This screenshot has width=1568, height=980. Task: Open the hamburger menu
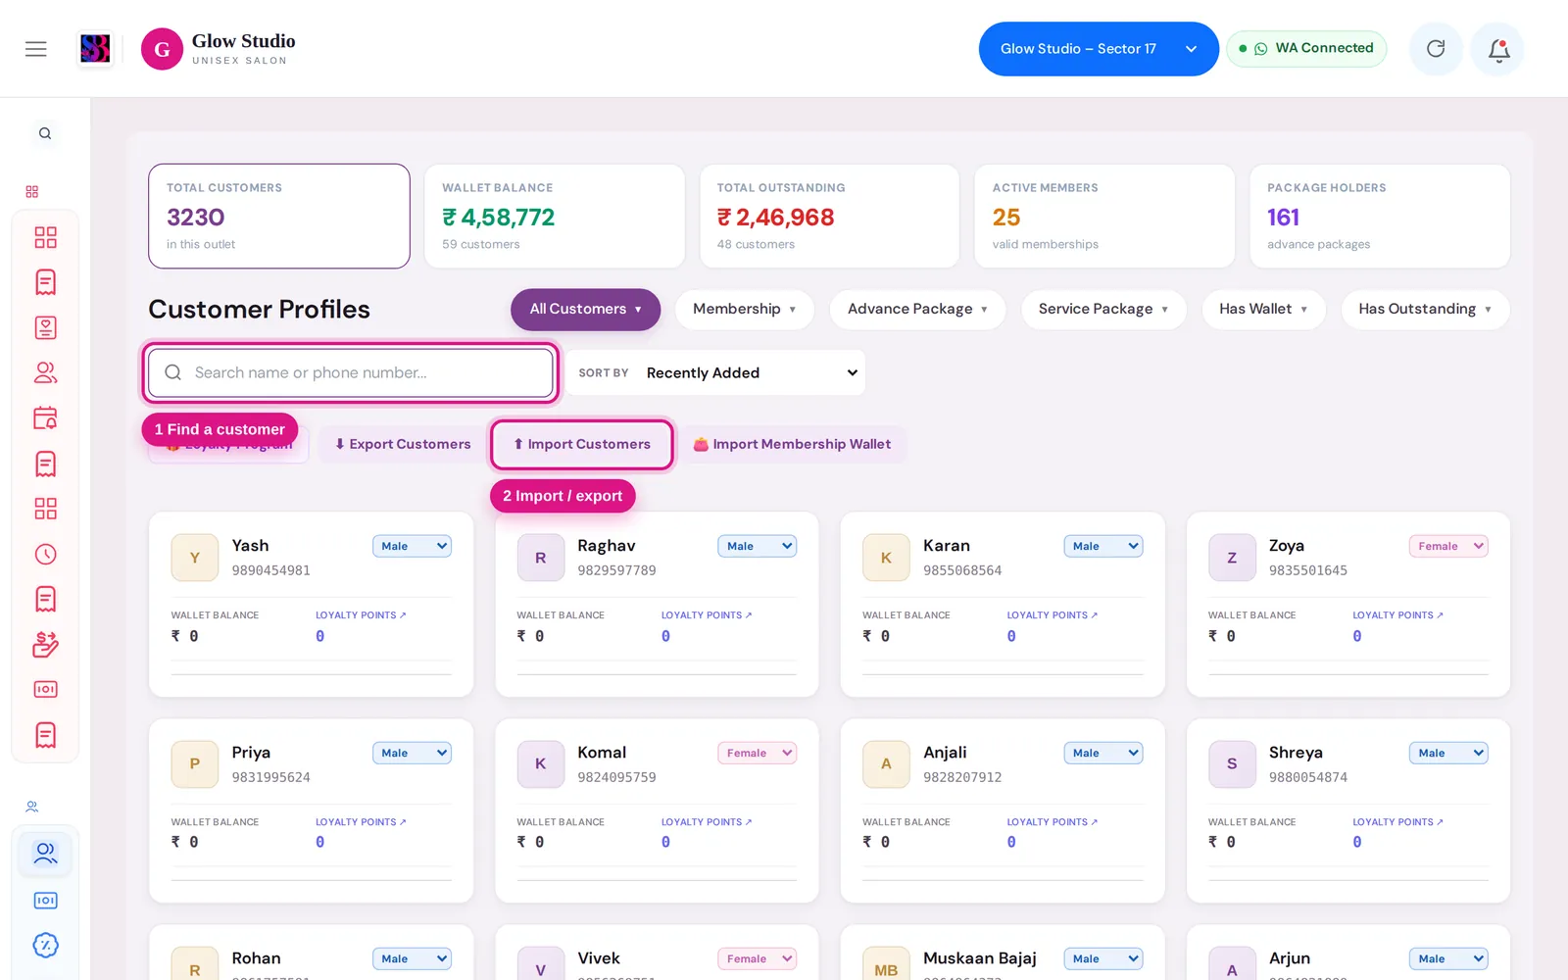[x=36, y=49]
